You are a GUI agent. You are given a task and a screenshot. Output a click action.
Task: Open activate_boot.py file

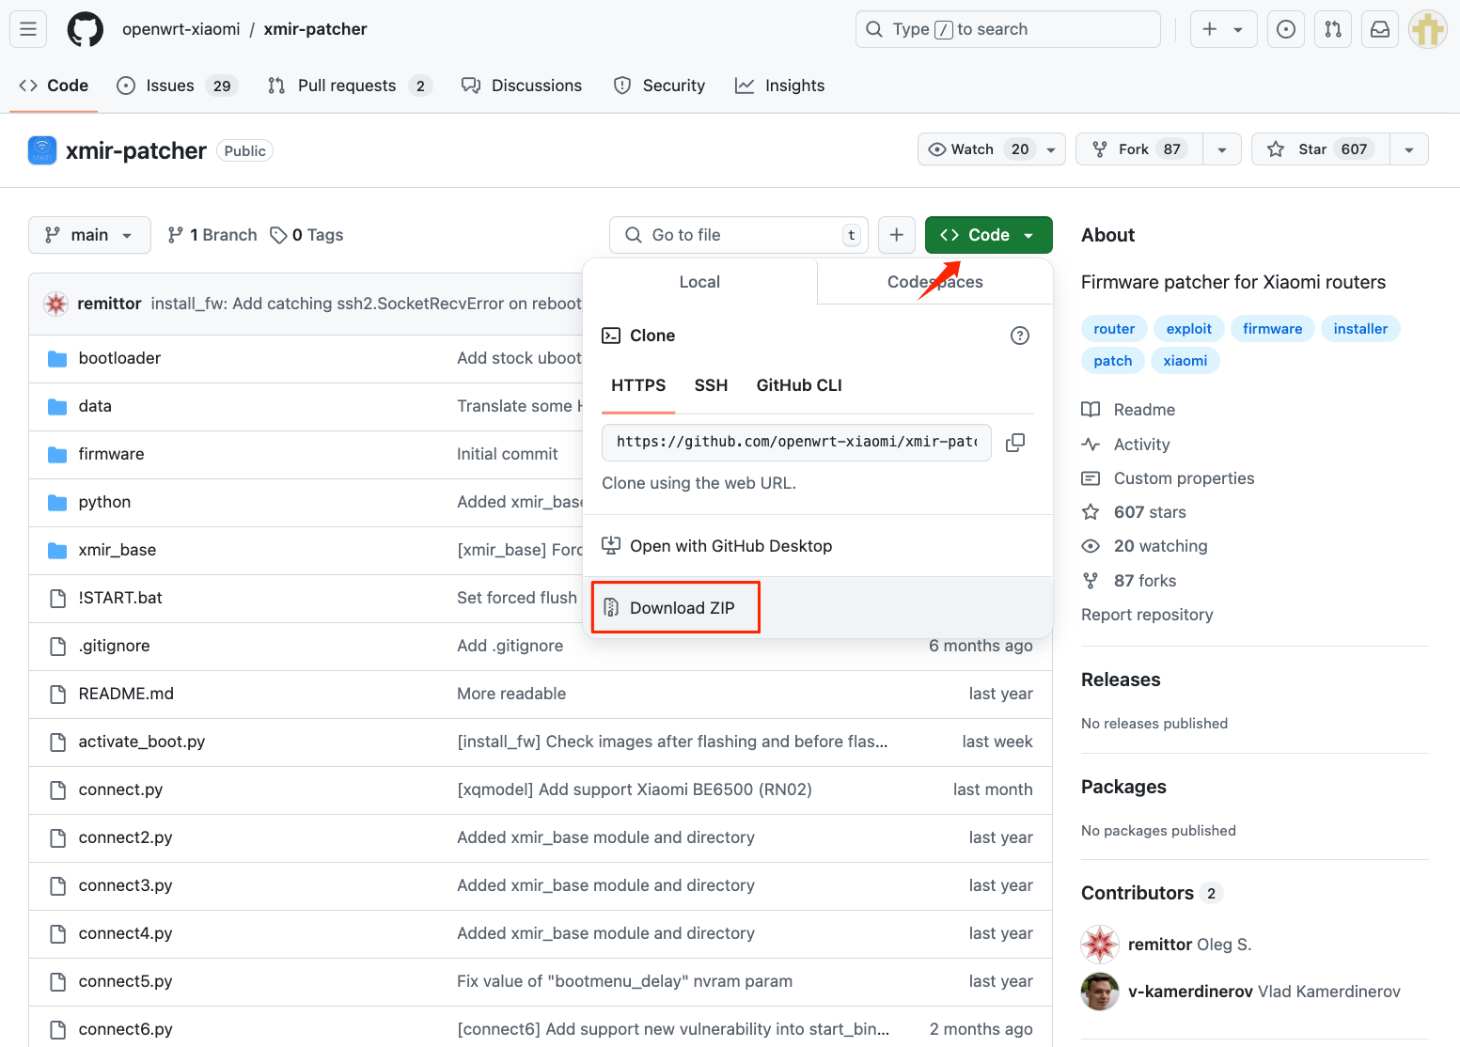click(x=142, y=742)
